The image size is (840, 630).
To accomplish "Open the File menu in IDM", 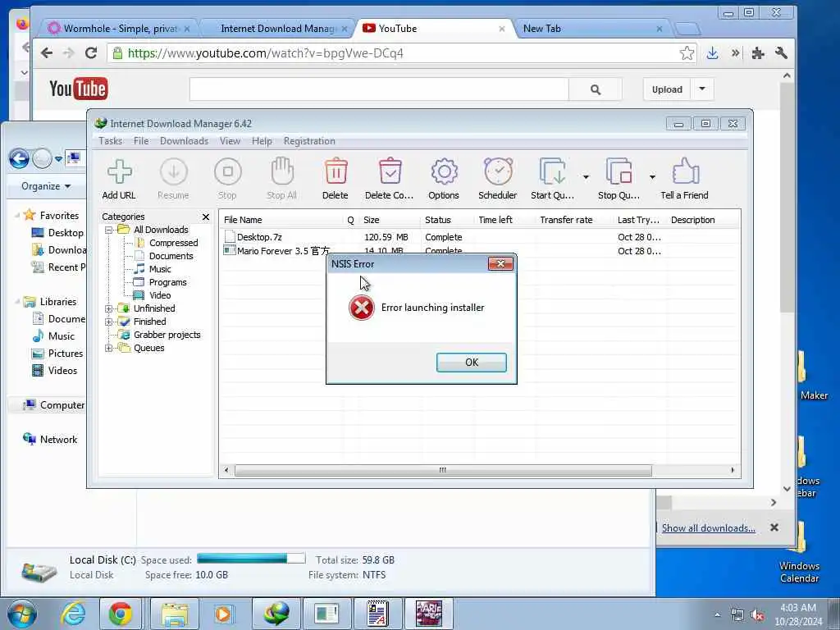I will [141, 141].
